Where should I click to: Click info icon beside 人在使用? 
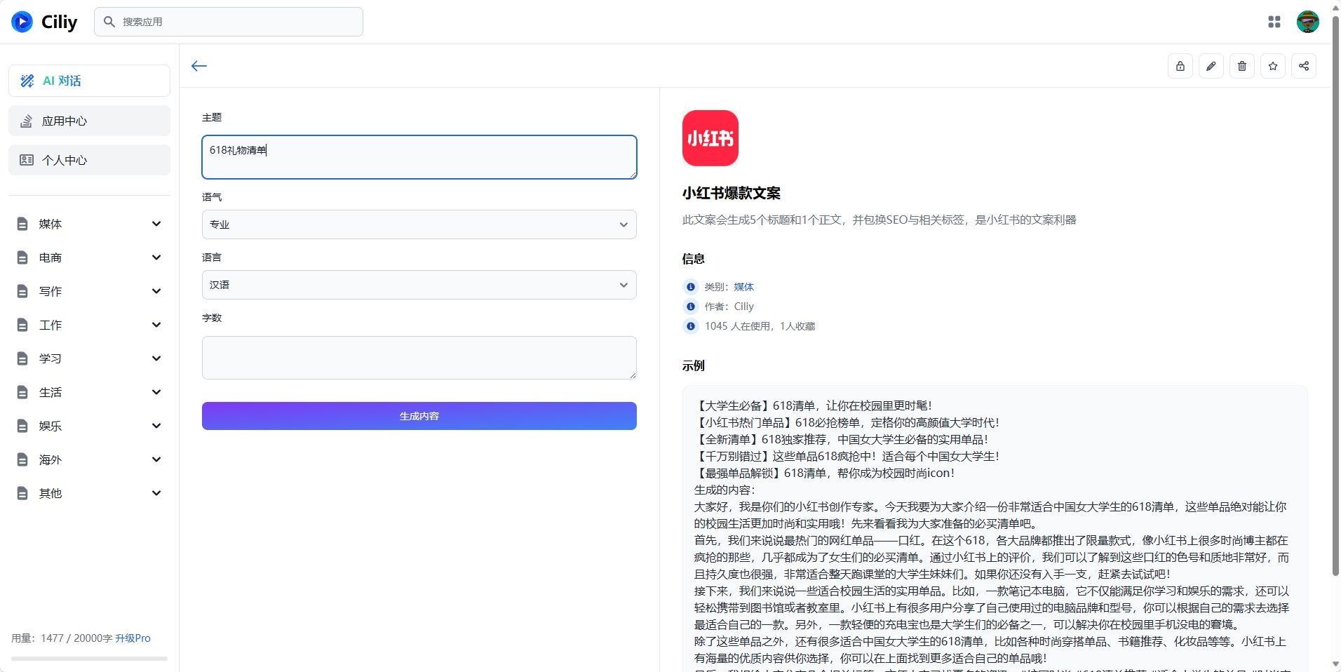pos(691,326)
